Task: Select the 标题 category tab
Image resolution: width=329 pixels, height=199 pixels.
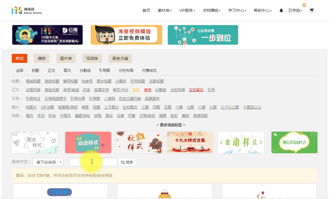Action: (x=35, y=71)
